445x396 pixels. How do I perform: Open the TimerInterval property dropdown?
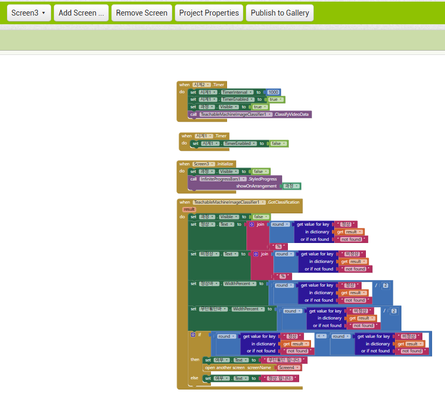point(250,92)
